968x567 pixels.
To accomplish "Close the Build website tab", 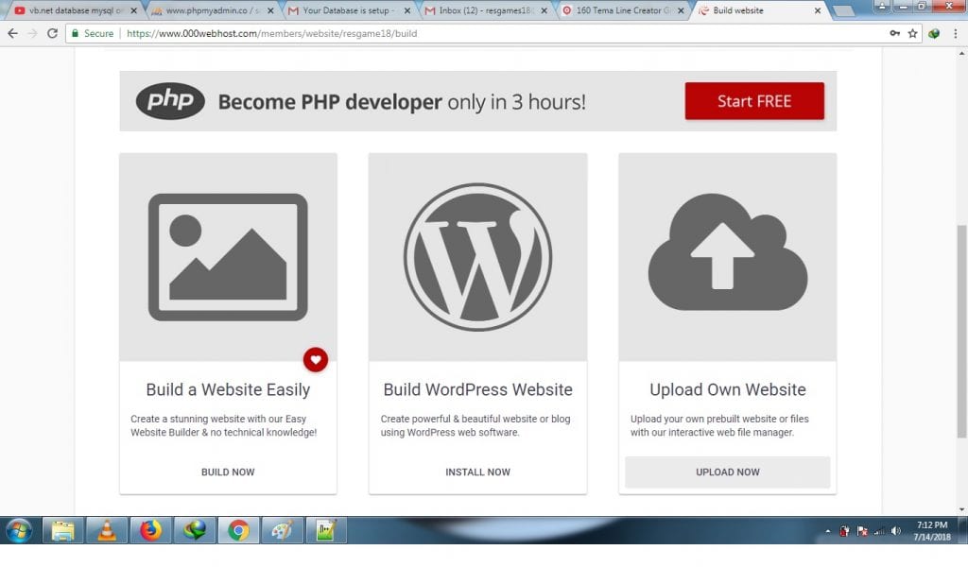I will coord(818,11).
